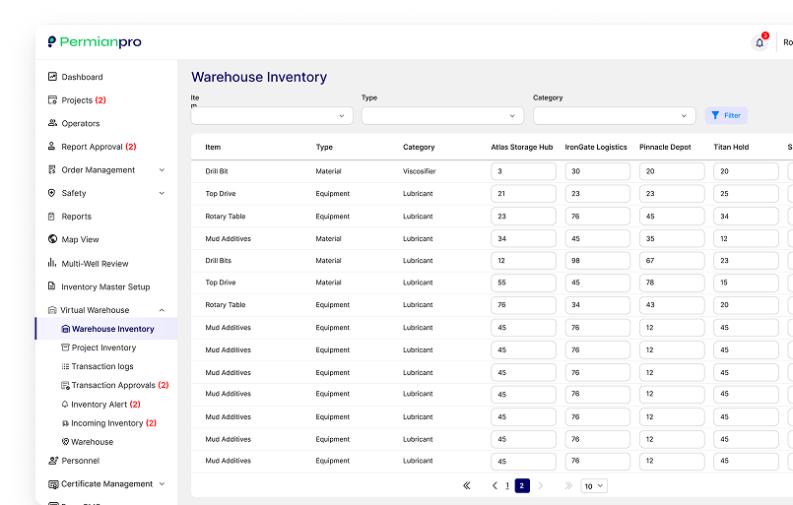Click the Project Inventory box icon

pos(65,347)
